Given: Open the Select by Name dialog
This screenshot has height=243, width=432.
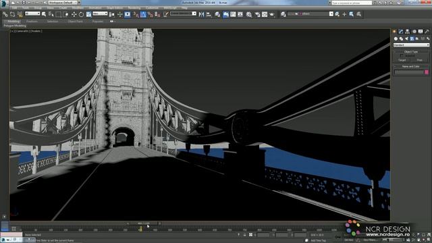Looking at the screenshot, I should 51,14.
